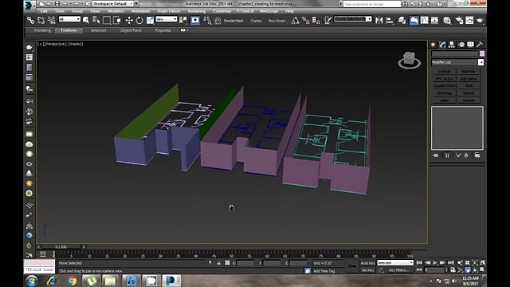Toggle Angle Snap on the toolbar
The height and width of the screenshot is (287, 510).
tap(296, 21)
